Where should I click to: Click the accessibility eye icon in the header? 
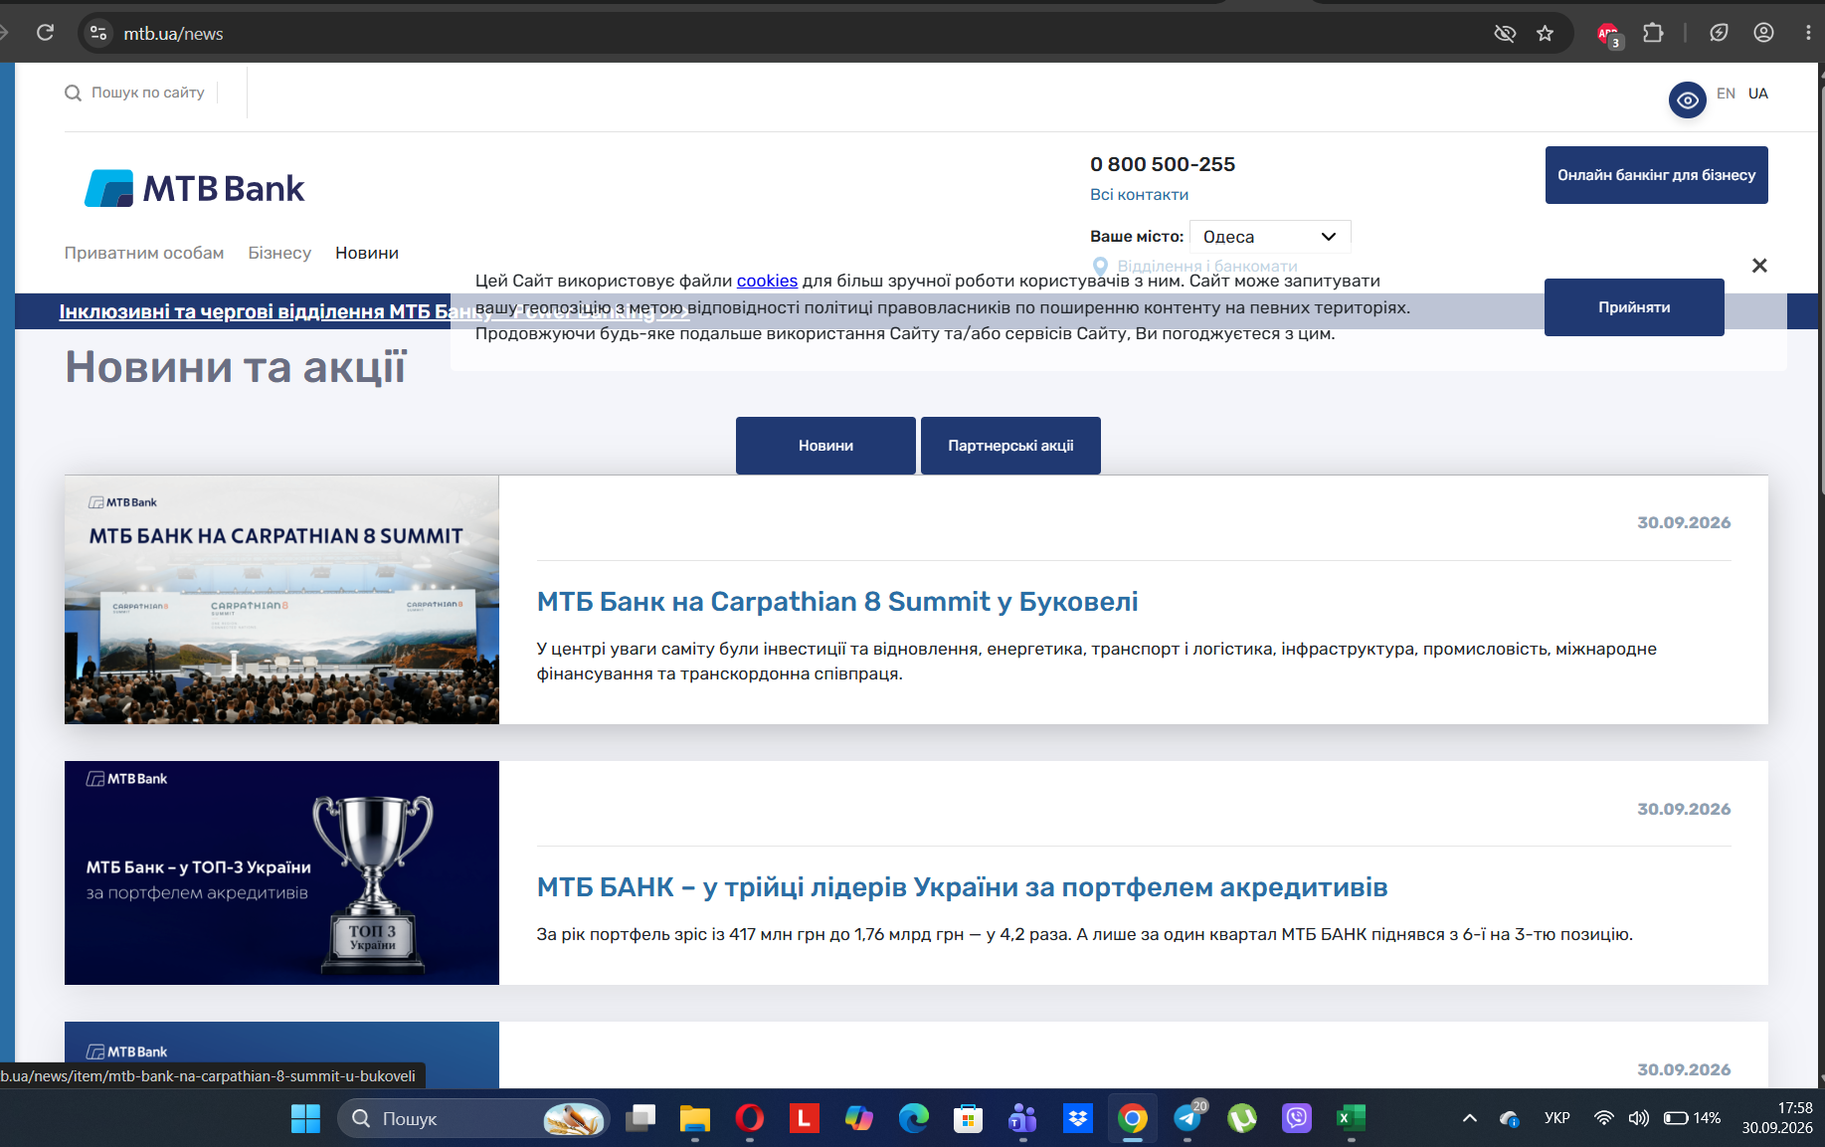(x=1687, y=99)
